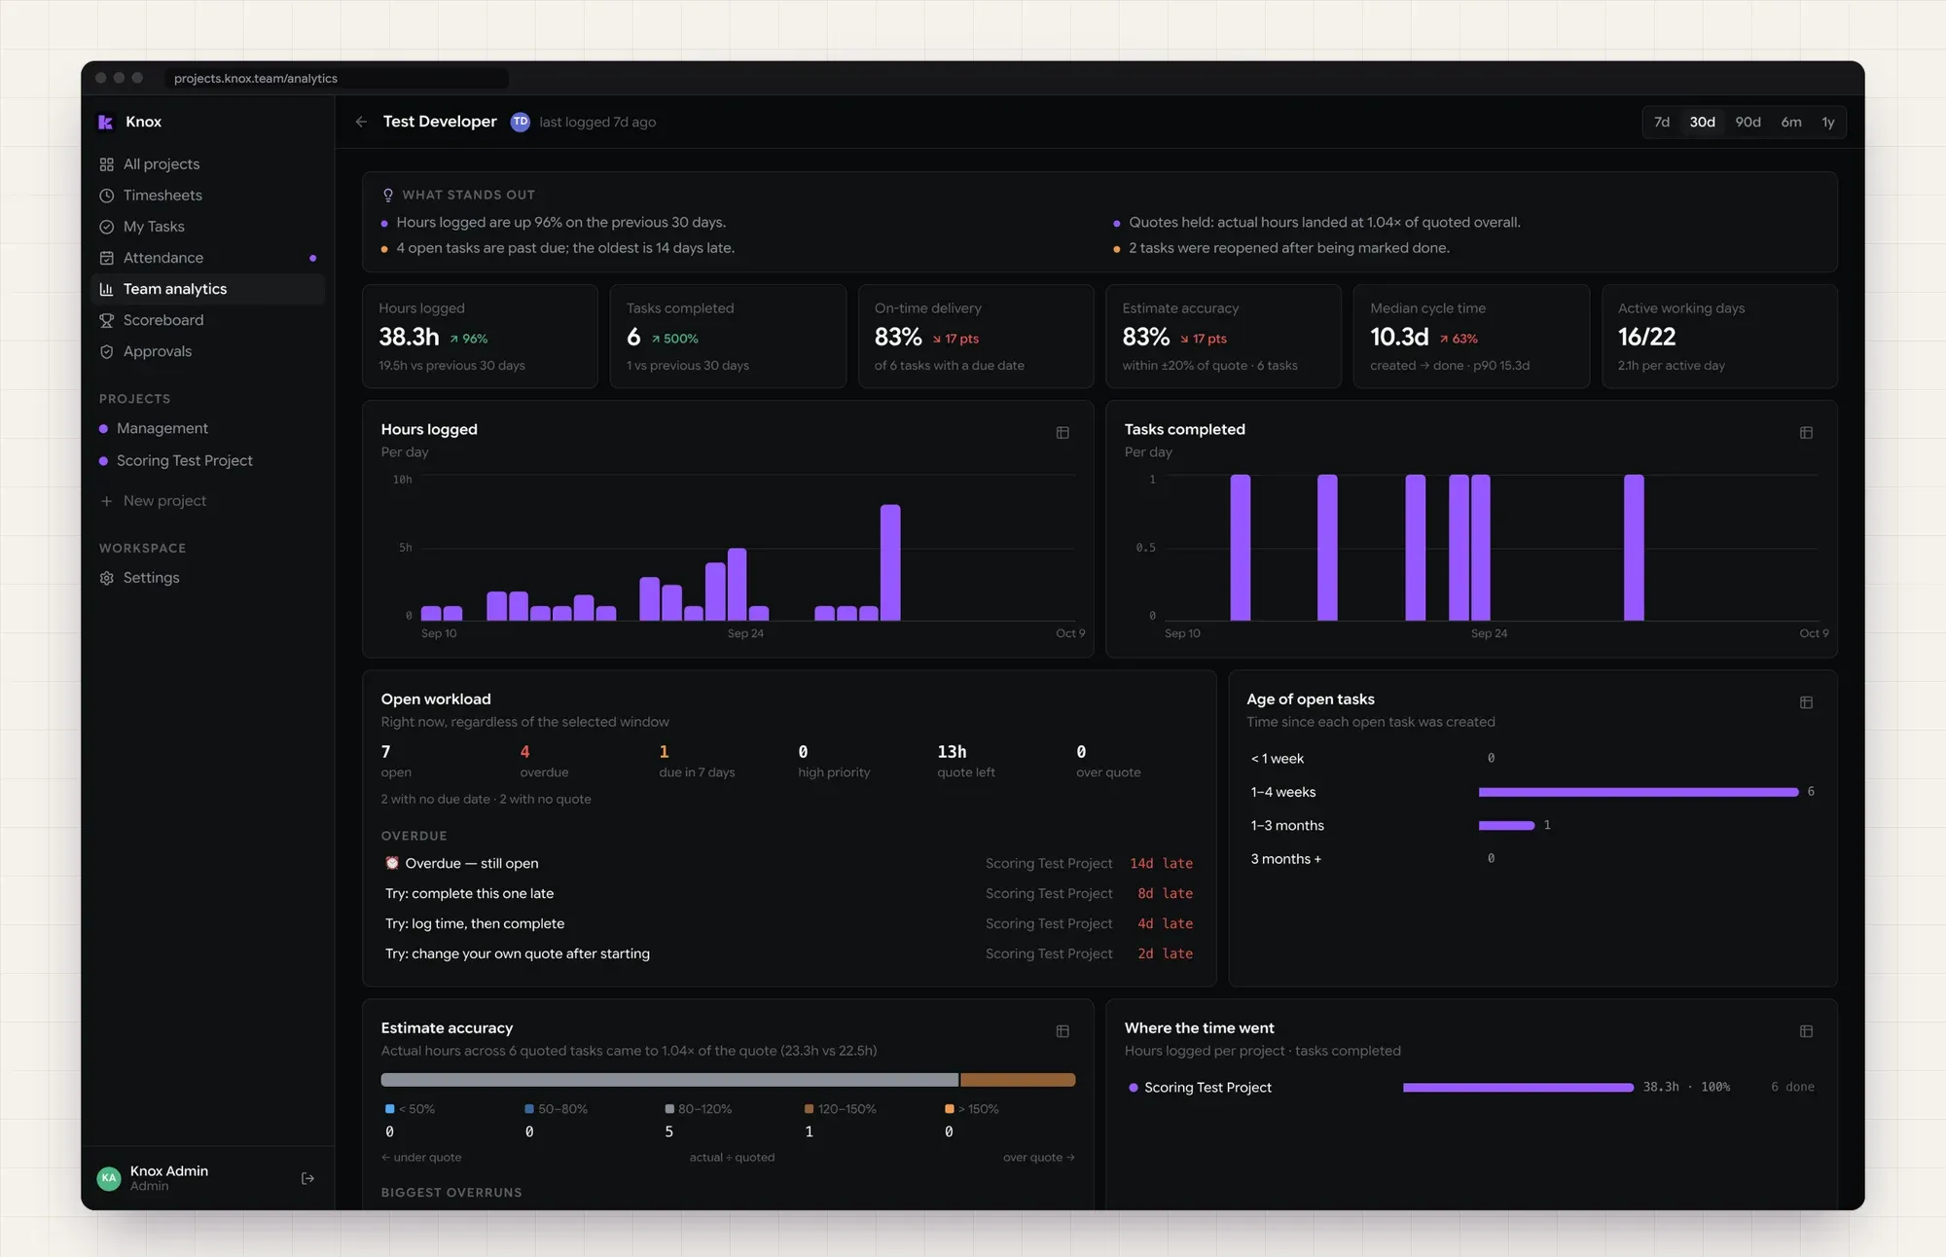Open the Management project
The height and width of the screenshot is (1257, 1946).
click(x=207, y=428)
